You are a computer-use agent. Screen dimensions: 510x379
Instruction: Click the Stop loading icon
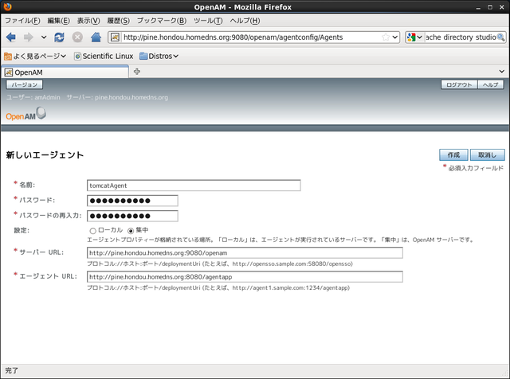pos(77,37)
